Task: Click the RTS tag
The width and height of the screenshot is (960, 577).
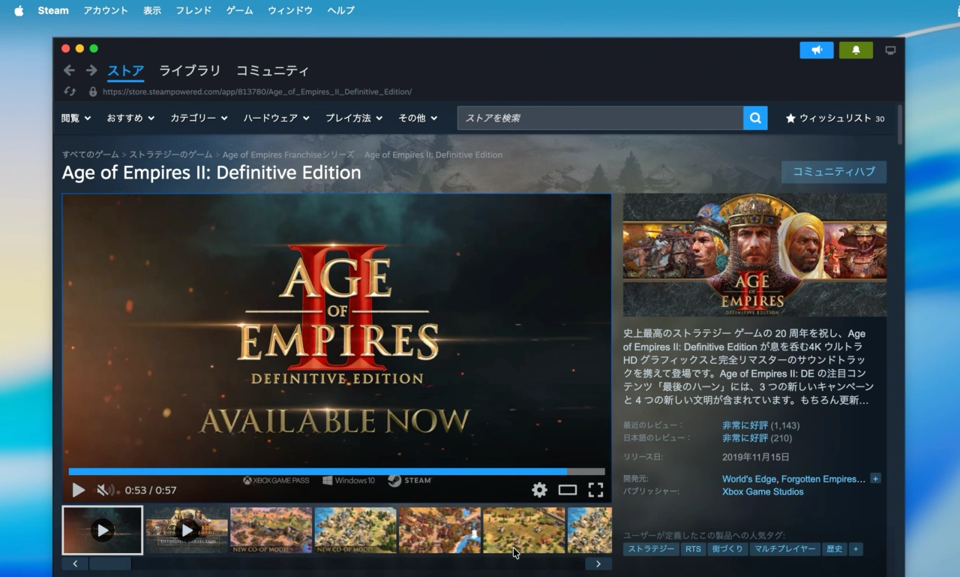Action: click(x=693, y=549)
